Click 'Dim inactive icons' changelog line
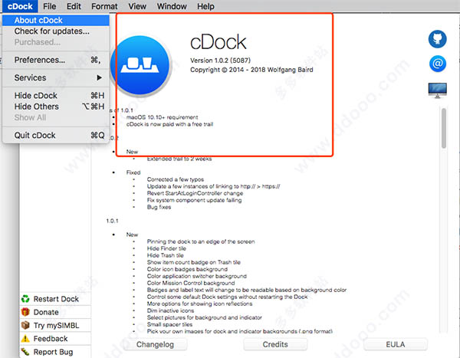The image size is (460, 358). pyautogui.click(x=170, y=310)
